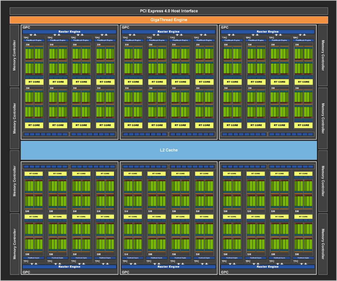Screen dimensions: 337x281
Task: Click the top-left Raster Engine bar
Action: tap(69, 32)
